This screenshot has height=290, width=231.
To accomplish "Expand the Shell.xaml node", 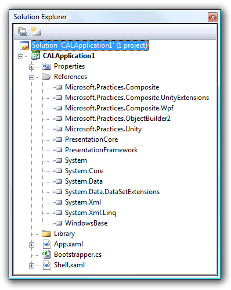I will point(31,266).
